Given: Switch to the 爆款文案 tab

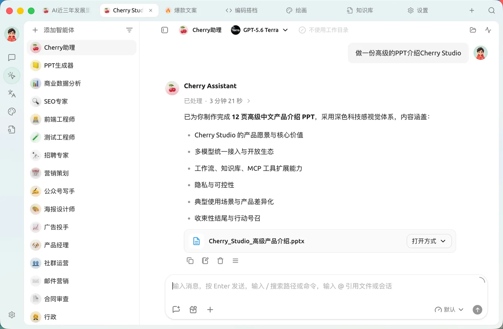Looking at the screenshot, I should [181, 10].
